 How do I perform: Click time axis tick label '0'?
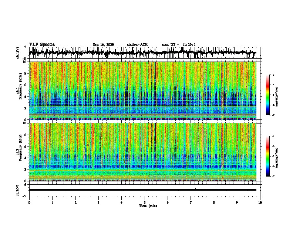29,203
